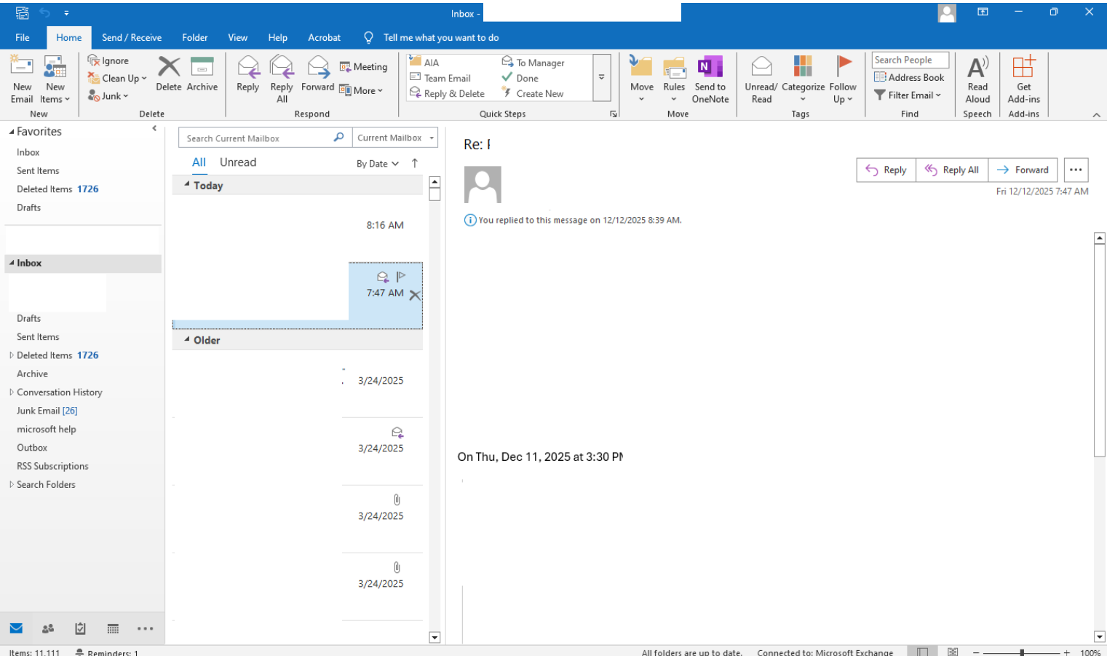Click the Search People field
Image resolution: width=1107 pixels, height=656 pixels.
tap(910, 60)
